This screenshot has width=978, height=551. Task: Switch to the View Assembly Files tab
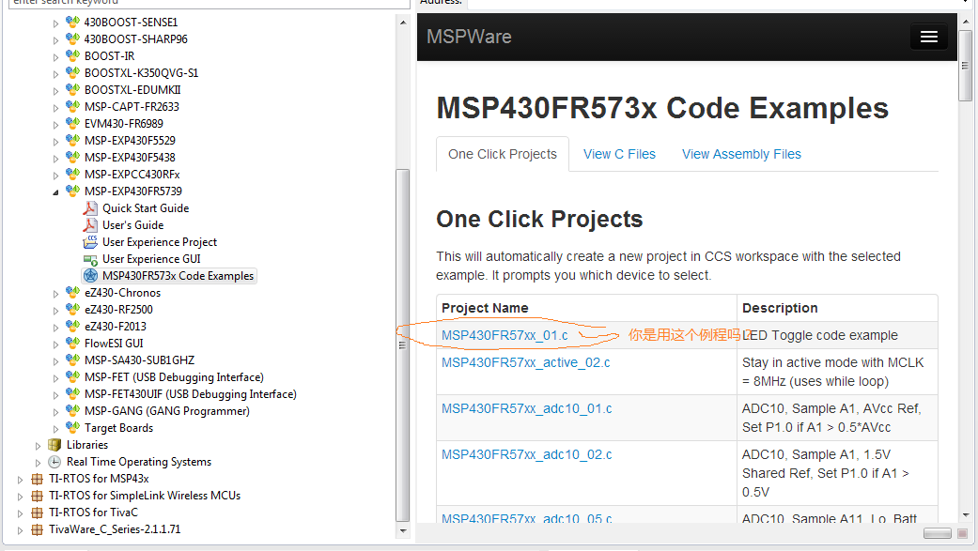(741, 154)
